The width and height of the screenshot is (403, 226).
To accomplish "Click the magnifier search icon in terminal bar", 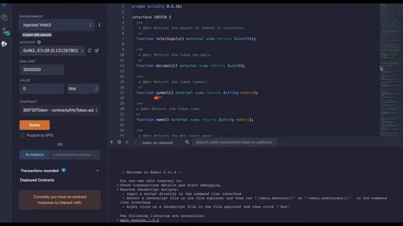I will tap(187, 142).
